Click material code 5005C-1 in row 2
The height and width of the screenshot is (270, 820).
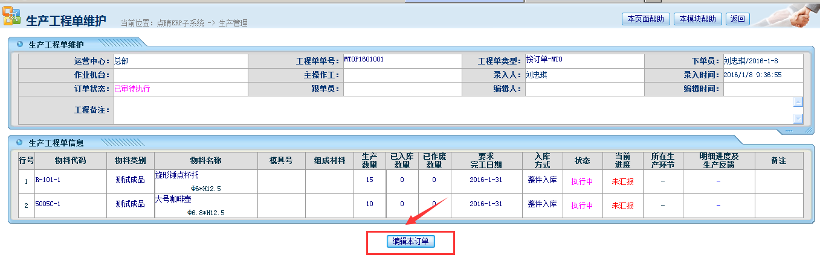point(48,204)
